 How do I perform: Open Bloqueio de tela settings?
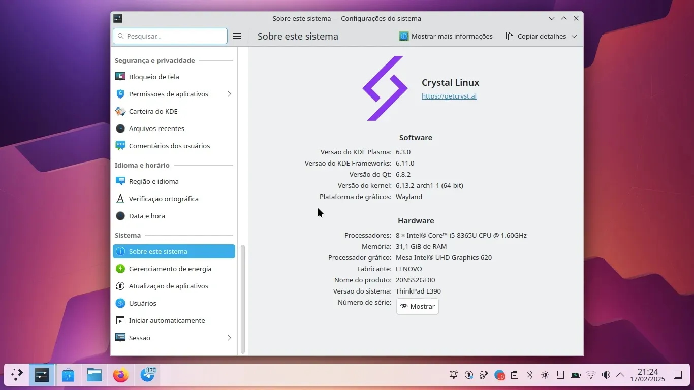coord(154,77)
